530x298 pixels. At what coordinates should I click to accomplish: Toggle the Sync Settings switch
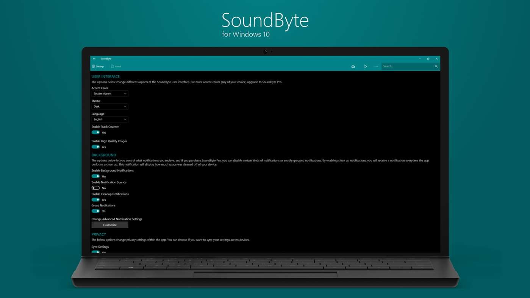click(95, 252)
